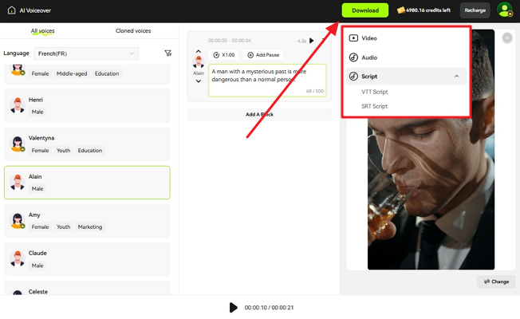Open the Recharge button
520x319 pixels.
tap(475, 10)
